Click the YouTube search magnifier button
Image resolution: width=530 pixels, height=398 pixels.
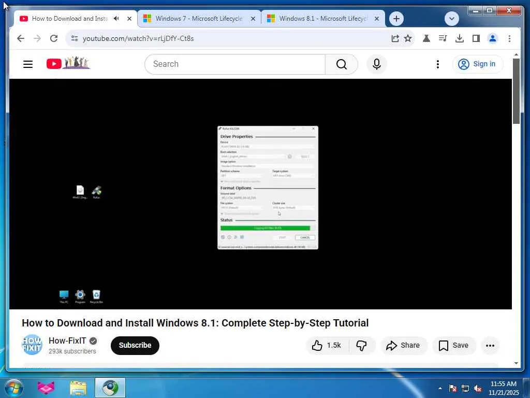(342, 64)
